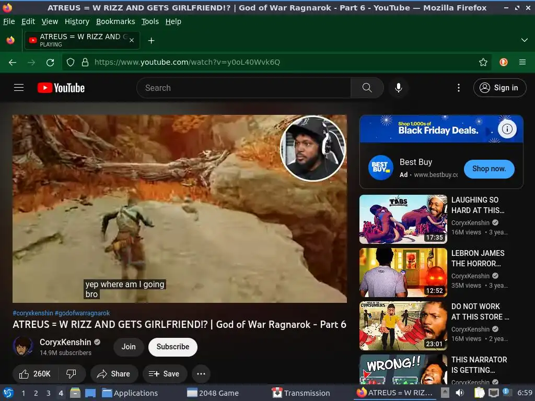The image size is (535, 401).
Task: Subscribe to CoryxKenshin
Action: 172,347
